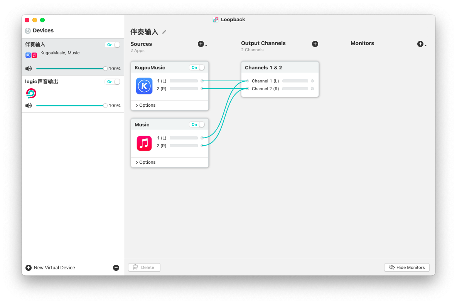The image size is (457, 304).
Task: Click the Delete button
Action: pyautogui.click(x=144, y=267)
